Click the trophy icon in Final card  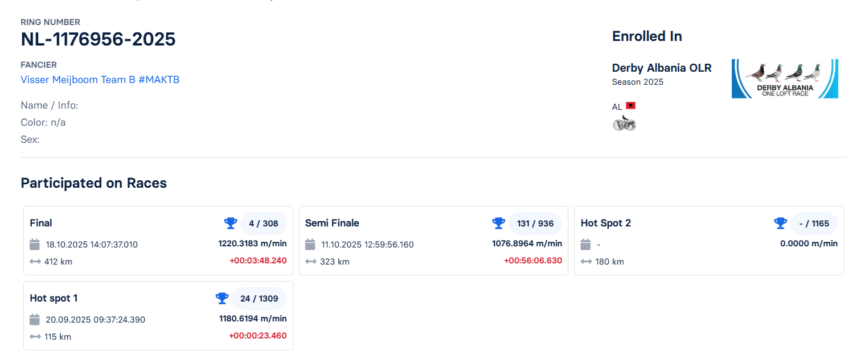(231, 223)
